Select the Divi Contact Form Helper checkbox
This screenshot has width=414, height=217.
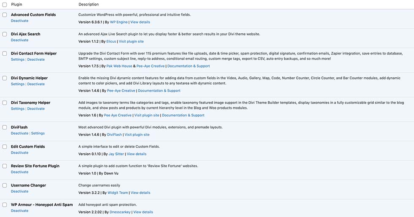coord(5,53)
